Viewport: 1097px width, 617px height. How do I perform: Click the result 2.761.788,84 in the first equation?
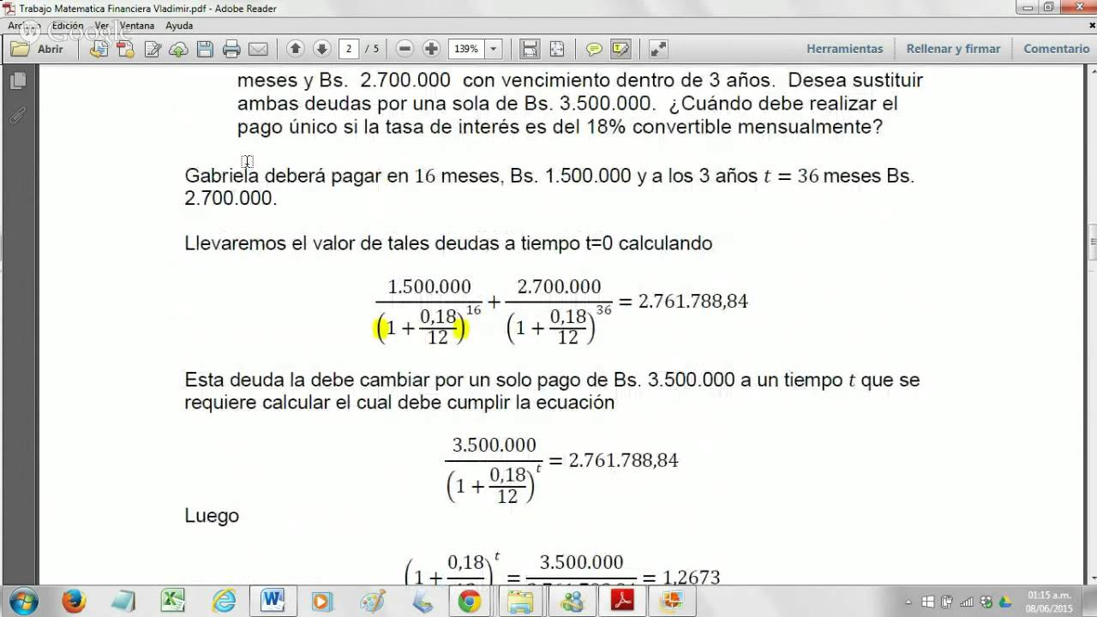[x=693, y=301]
